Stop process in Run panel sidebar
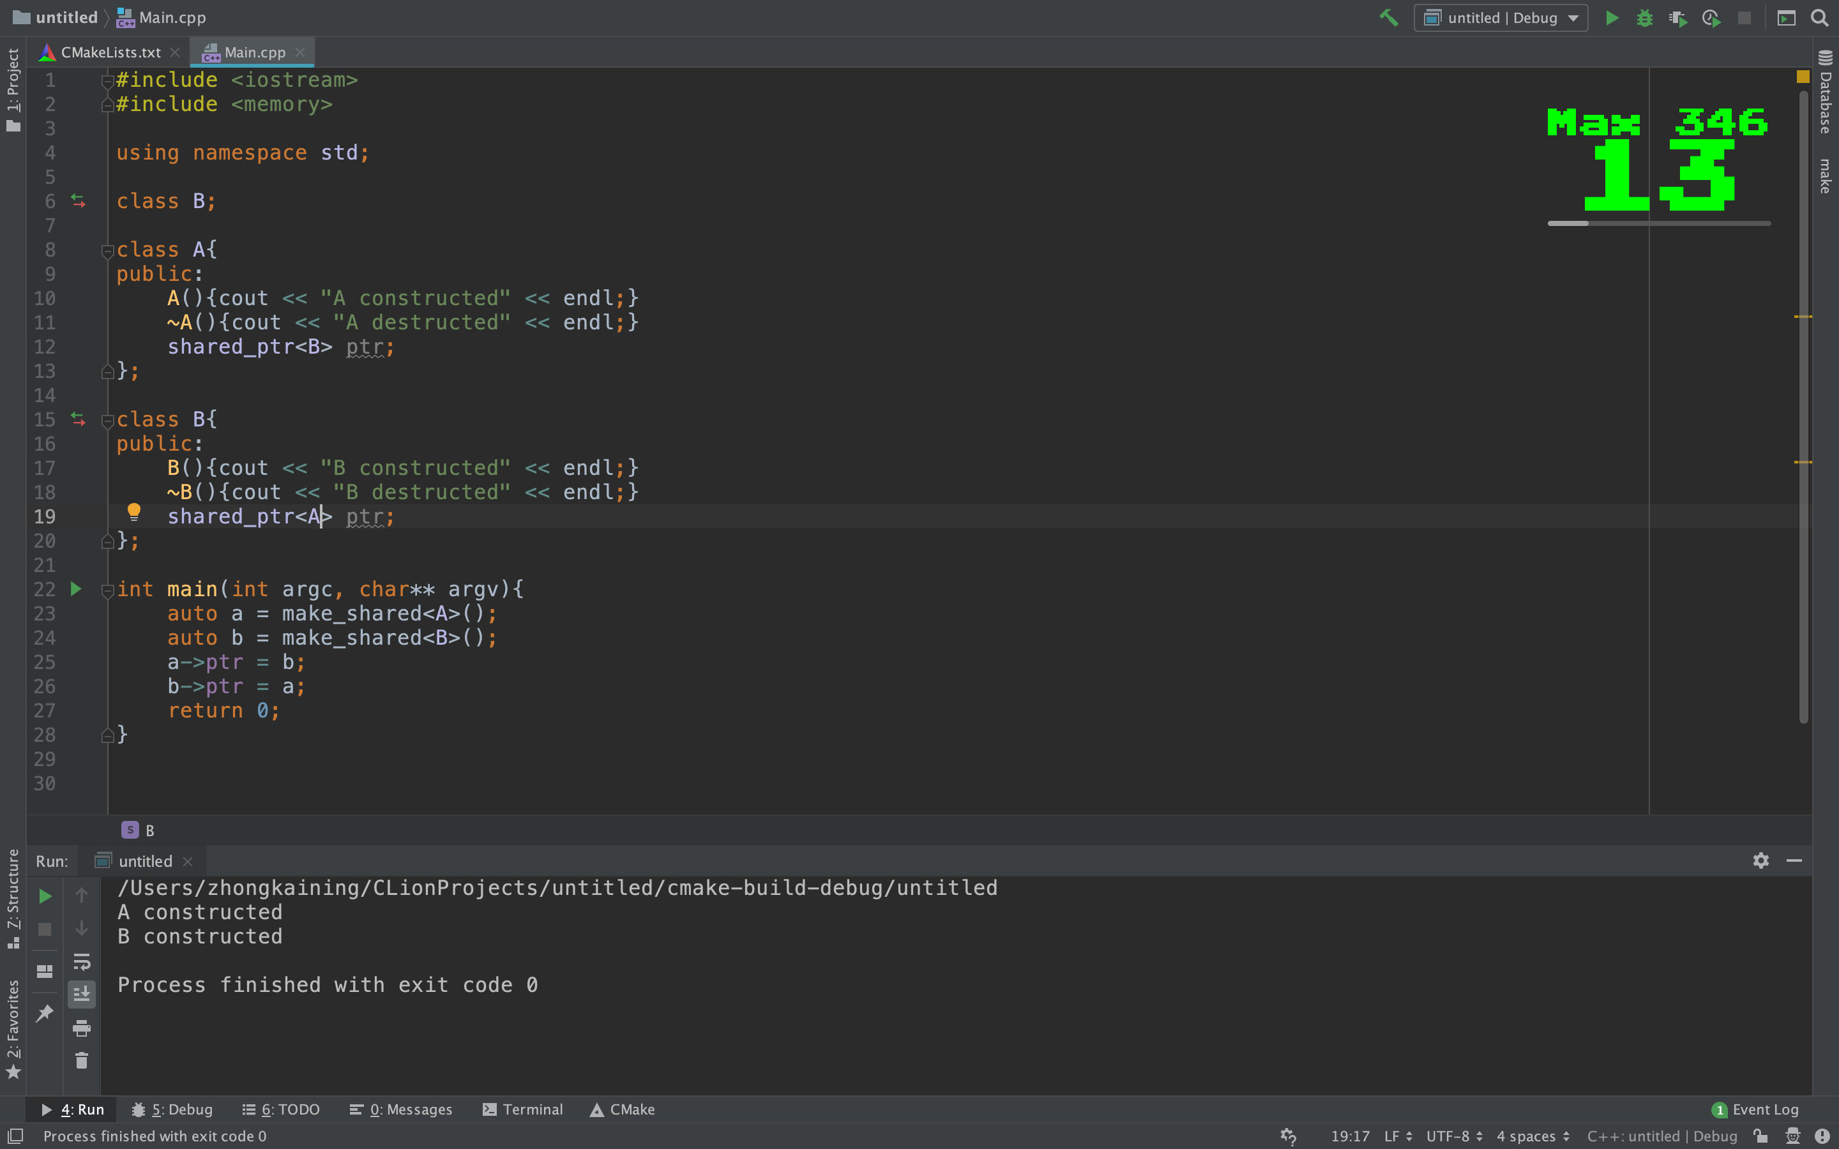 click(45, 929)
